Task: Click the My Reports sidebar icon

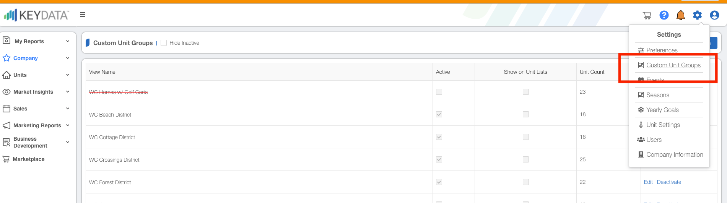Action: pos(7,40)
